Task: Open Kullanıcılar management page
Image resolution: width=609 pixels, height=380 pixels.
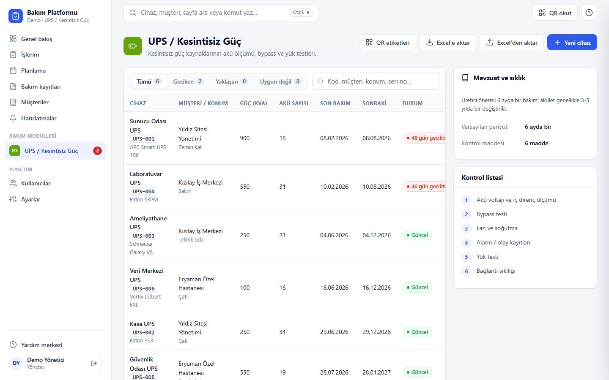Action: pyautogui.click(x=55, y=183)
